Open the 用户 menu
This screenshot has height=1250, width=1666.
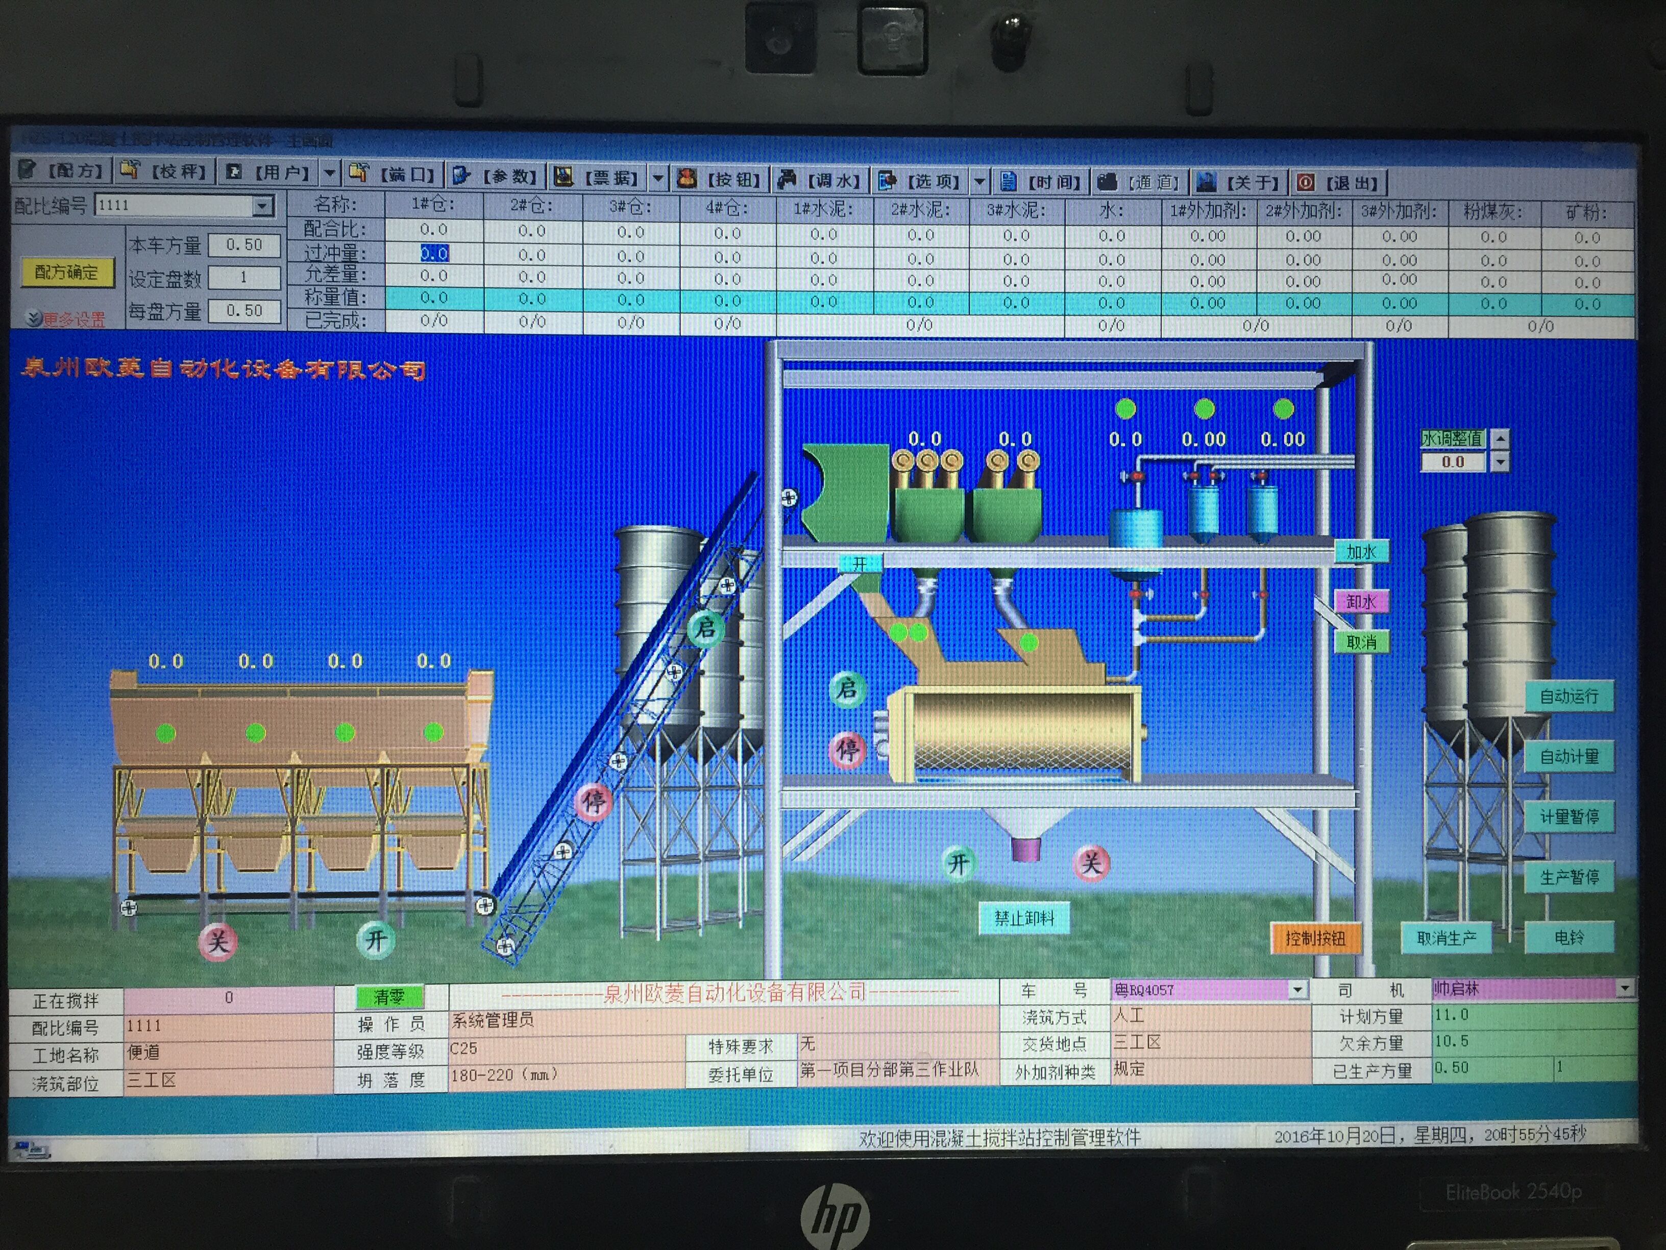tap(269, 172)
